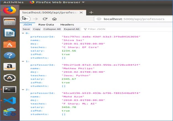
Task: Open the Terminal dock icon
Action: click(10, 90)
